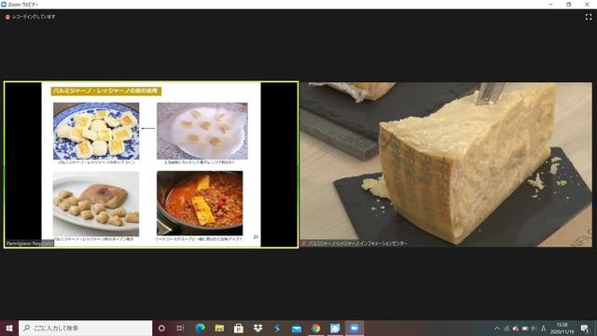This screenshot has width=597, height=336.
Task: Open Task View on the taskbar
Action: [x=180, y=328]
